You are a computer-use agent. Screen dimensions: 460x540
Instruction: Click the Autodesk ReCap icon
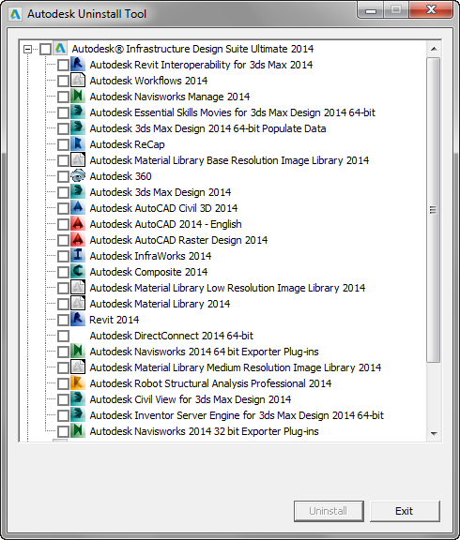(x=78, y=143)
